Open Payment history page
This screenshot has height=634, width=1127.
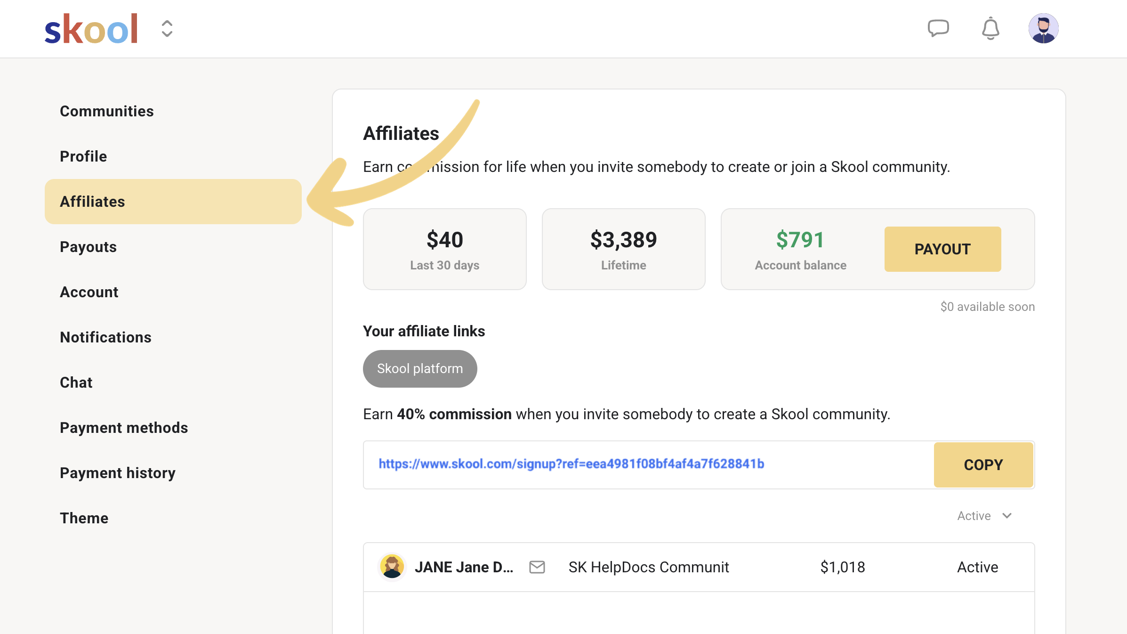(x=118, y=473)
